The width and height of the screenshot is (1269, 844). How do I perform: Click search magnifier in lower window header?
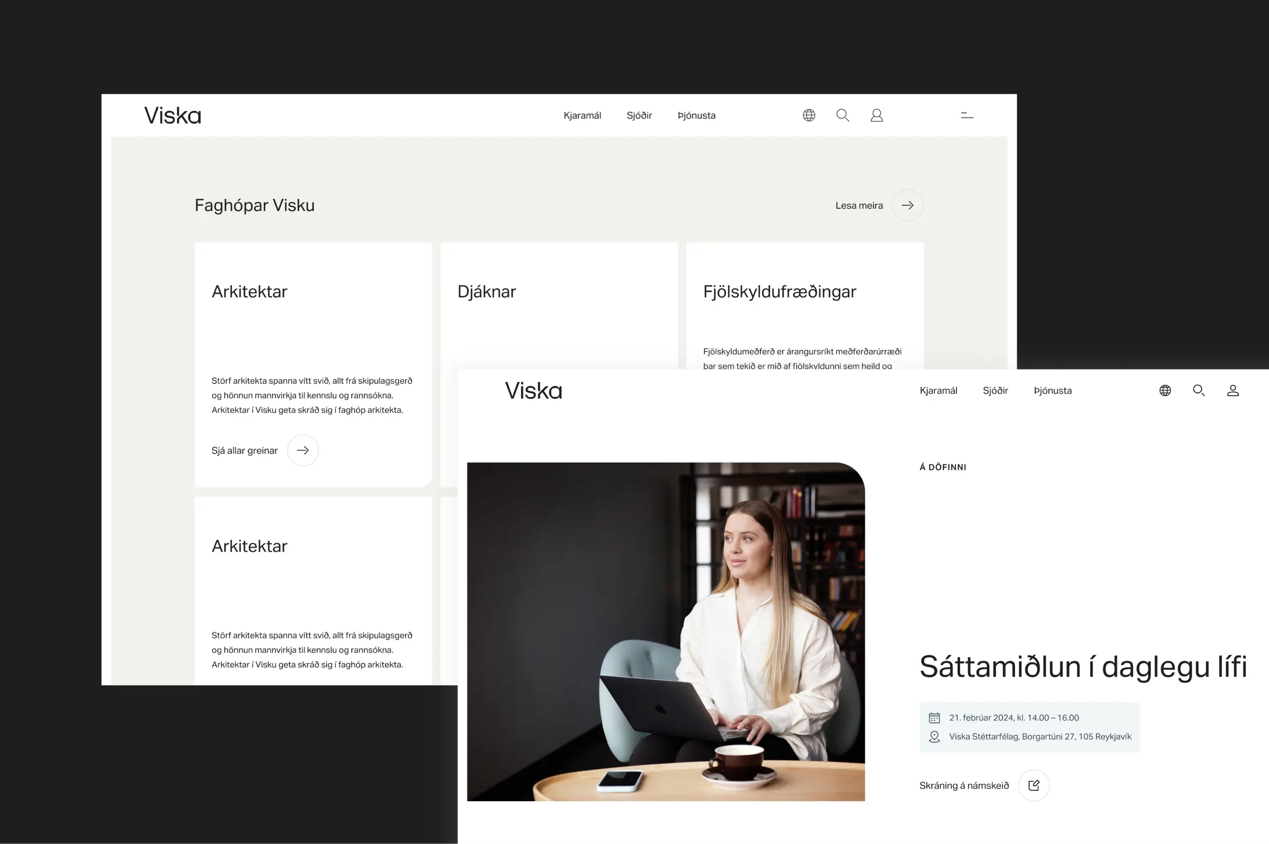1198,390
